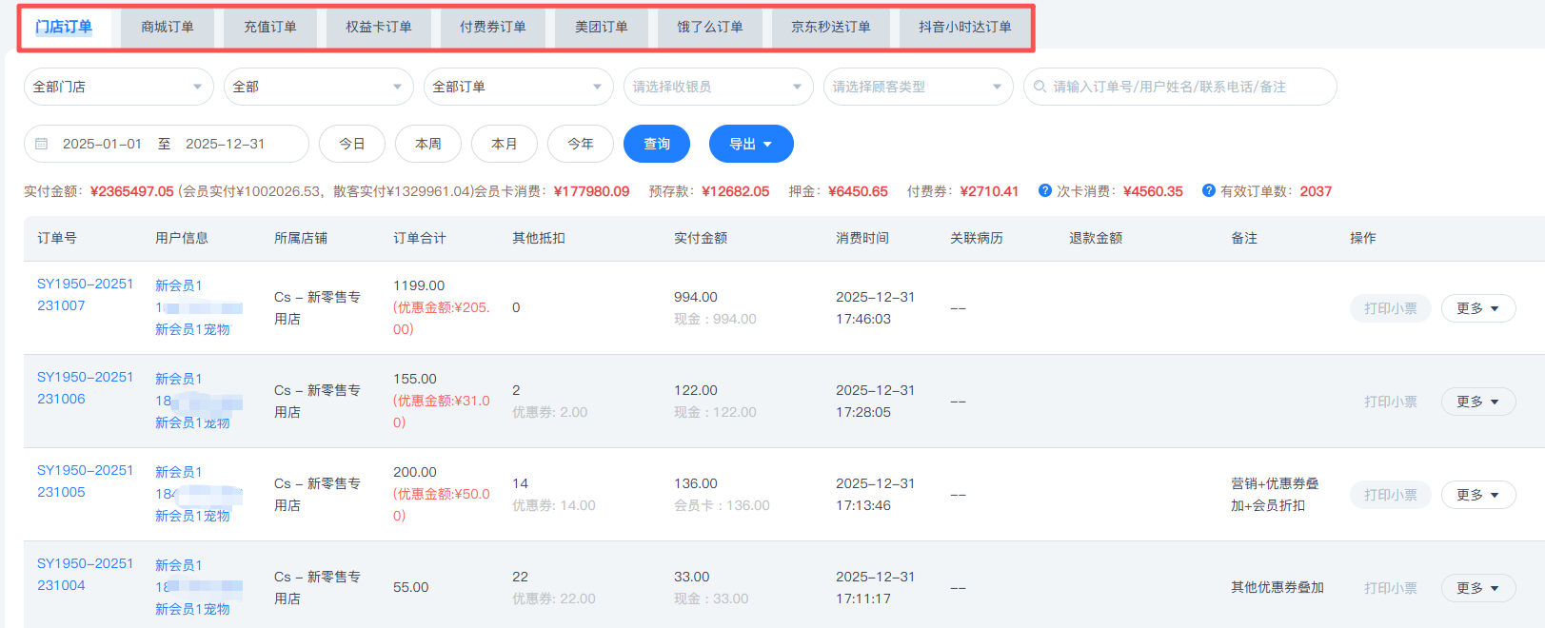Open the 抖音小时达订单 tab
Screen dimensions: 1545x628
[964, 27]
